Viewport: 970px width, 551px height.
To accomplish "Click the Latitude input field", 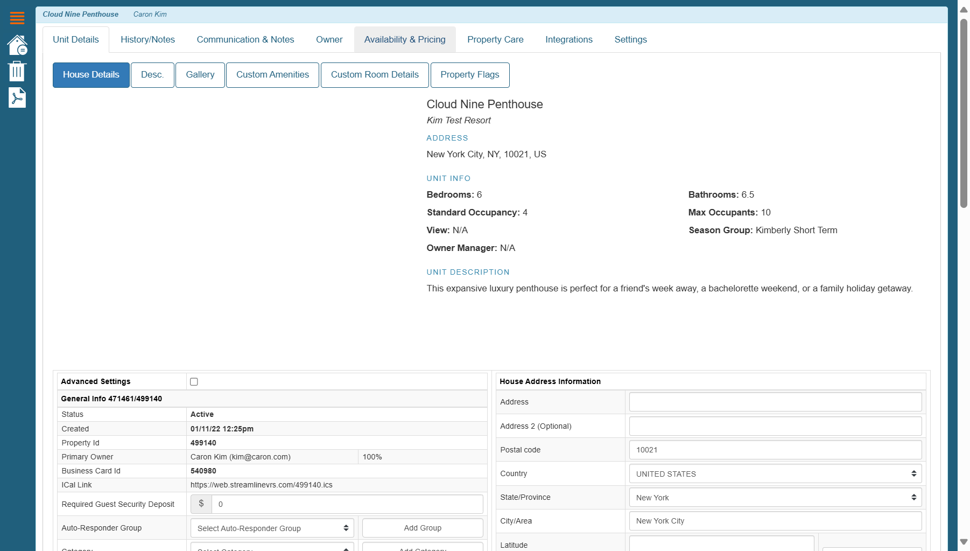I will point(721,543).
